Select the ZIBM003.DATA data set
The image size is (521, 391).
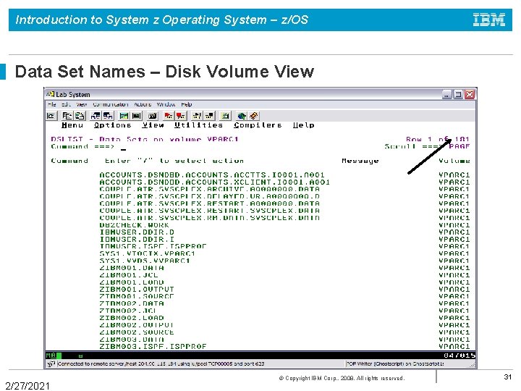click(x=132, y=340)
